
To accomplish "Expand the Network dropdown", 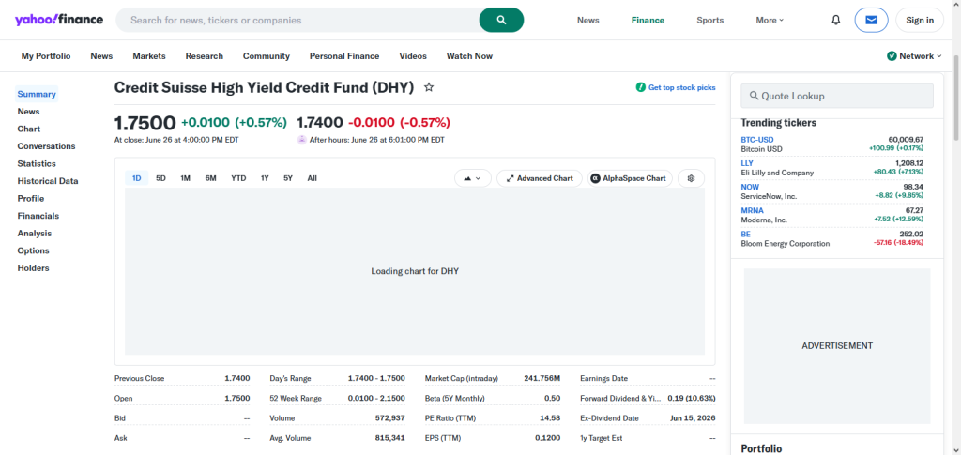I will click(914, 55).
